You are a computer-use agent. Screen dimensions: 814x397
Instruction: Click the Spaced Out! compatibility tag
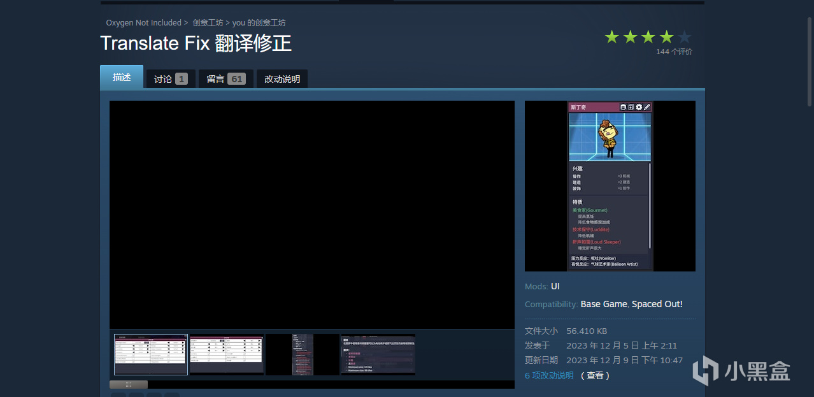click(657, 304)
